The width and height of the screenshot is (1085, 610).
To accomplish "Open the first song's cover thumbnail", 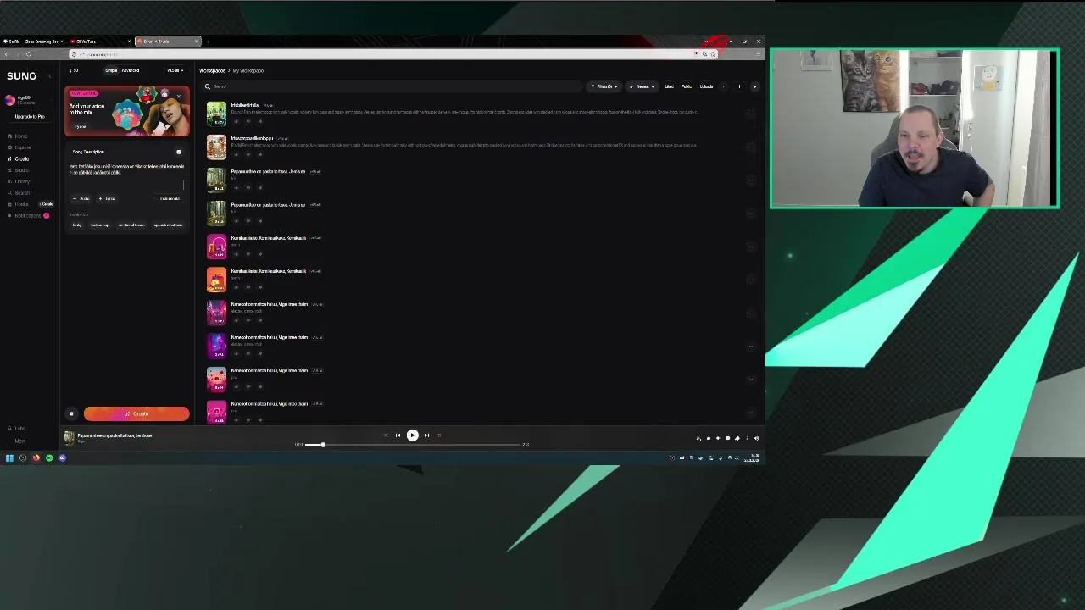I will [x=216, y=114].
